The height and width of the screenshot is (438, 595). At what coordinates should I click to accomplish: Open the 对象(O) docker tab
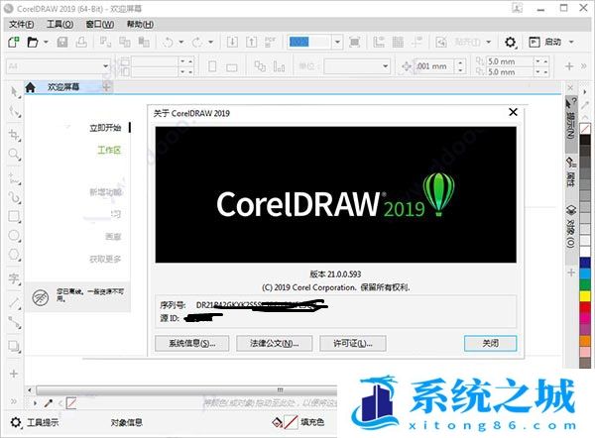(571, 227)
